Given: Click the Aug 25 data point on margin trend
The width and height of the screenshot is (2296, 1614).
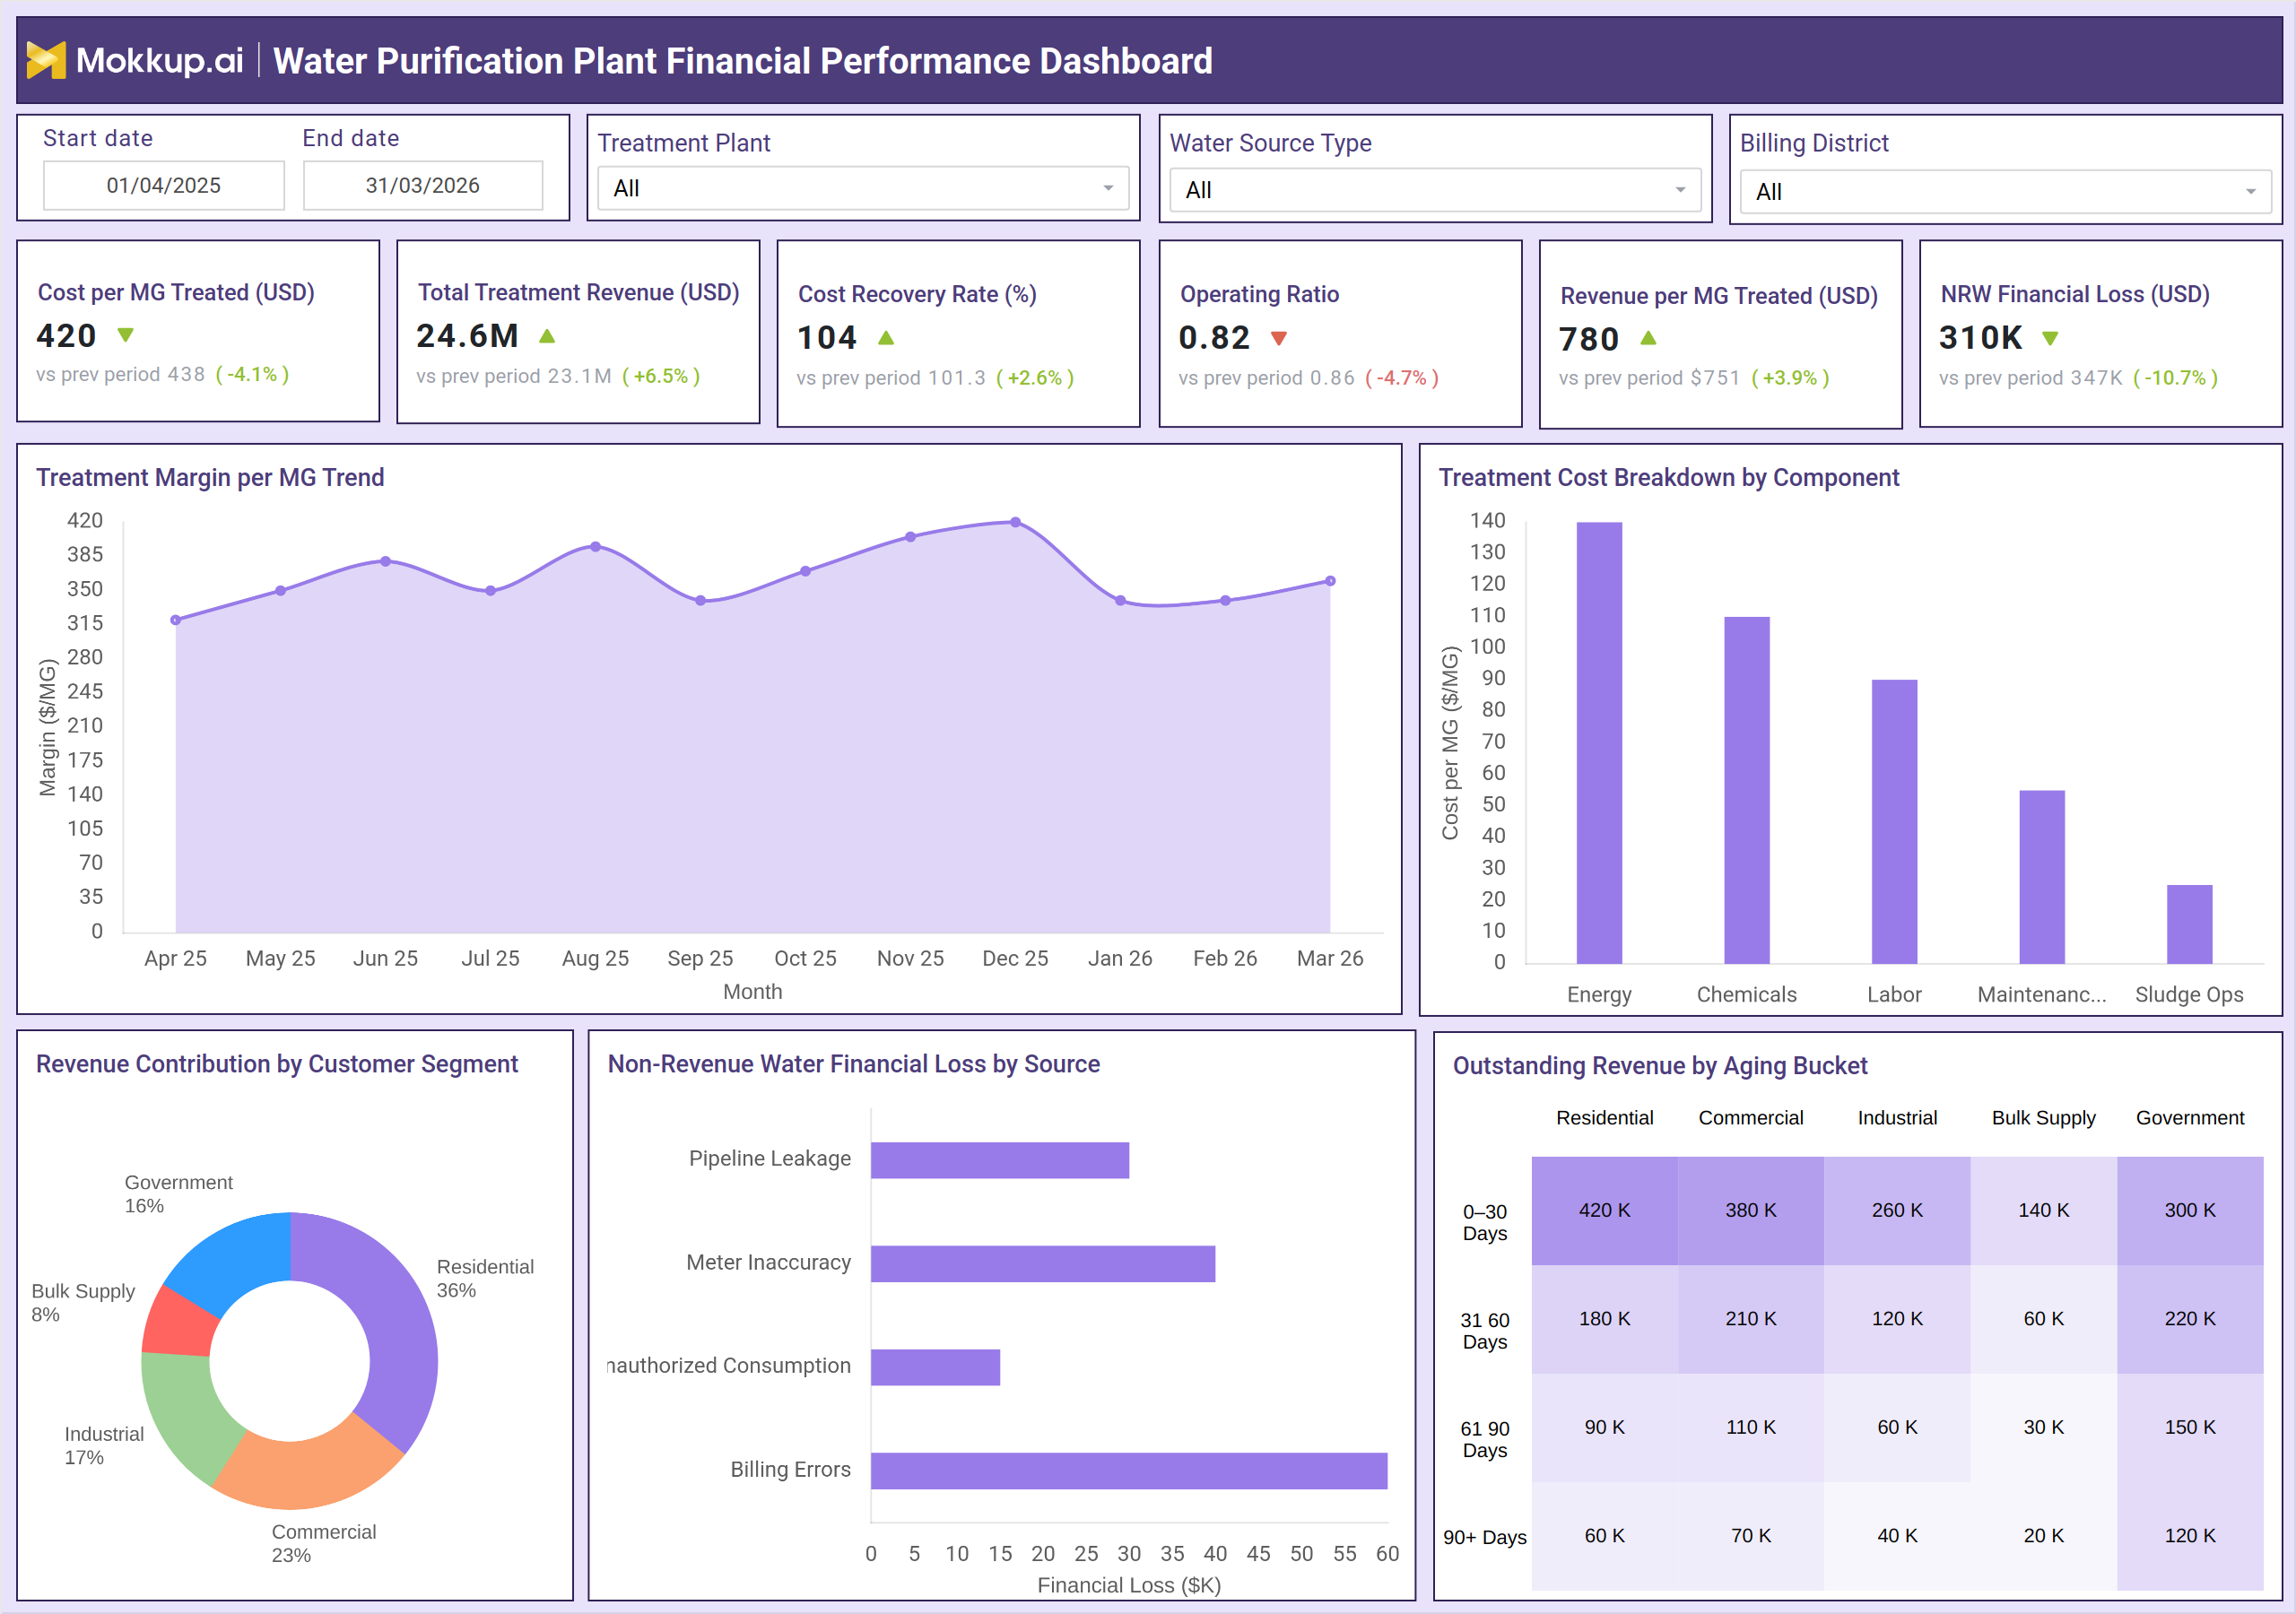Looking at the screenshot, I should pyautogui.click(x=595, y=547).
